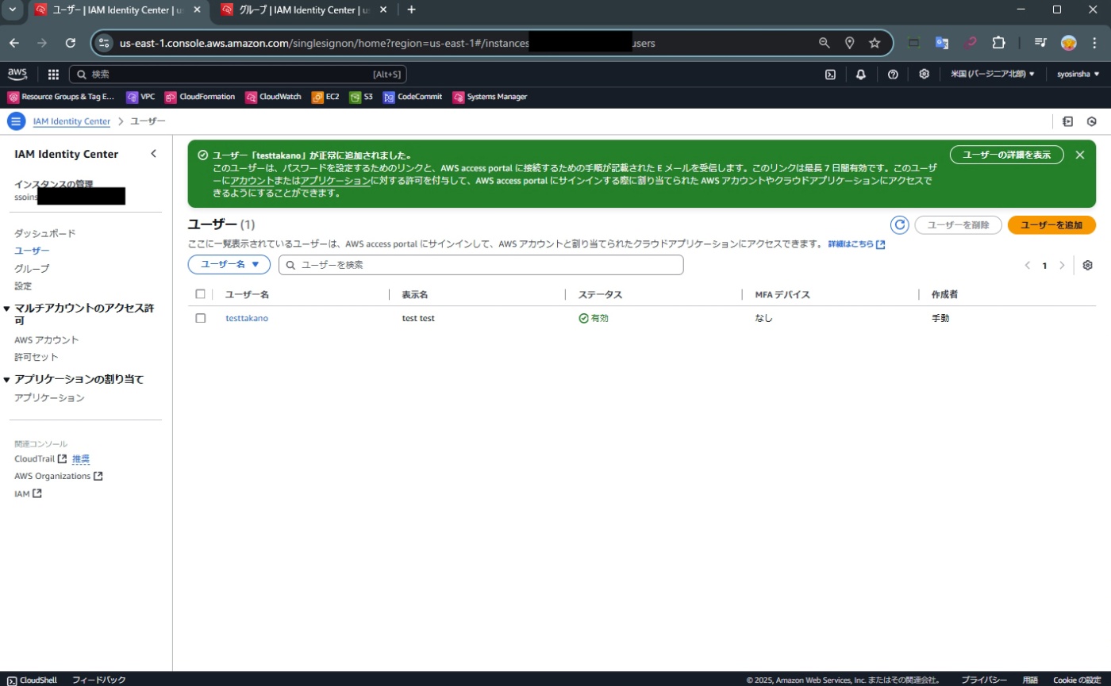Dismiss the green success banner
Image resolution: width=1111 pixels, height=686 pixels.
1079,155
